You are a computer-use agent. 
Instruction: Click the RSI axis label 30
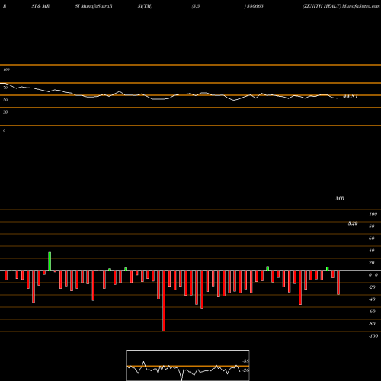tap(5, 112)
